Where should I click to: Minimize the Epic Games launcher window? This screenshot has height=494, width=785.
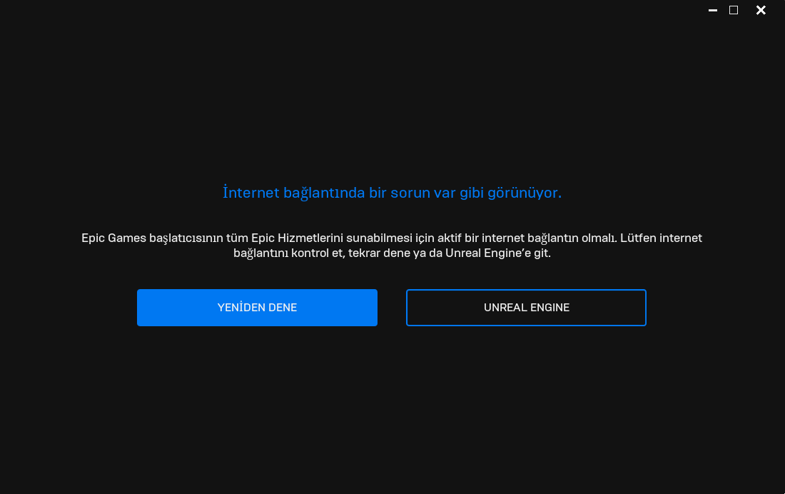click(713, 10)
